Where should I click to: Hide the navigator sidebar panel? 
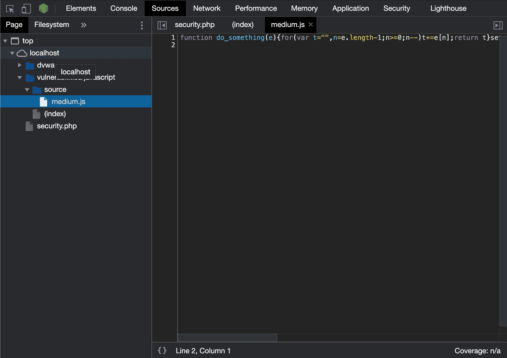point(162,25)
